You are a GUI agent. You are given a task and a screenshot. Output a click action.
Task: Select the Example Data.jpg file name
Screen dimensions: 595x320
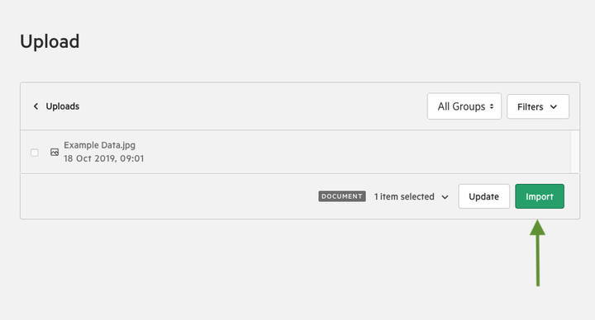click(99, 145)
